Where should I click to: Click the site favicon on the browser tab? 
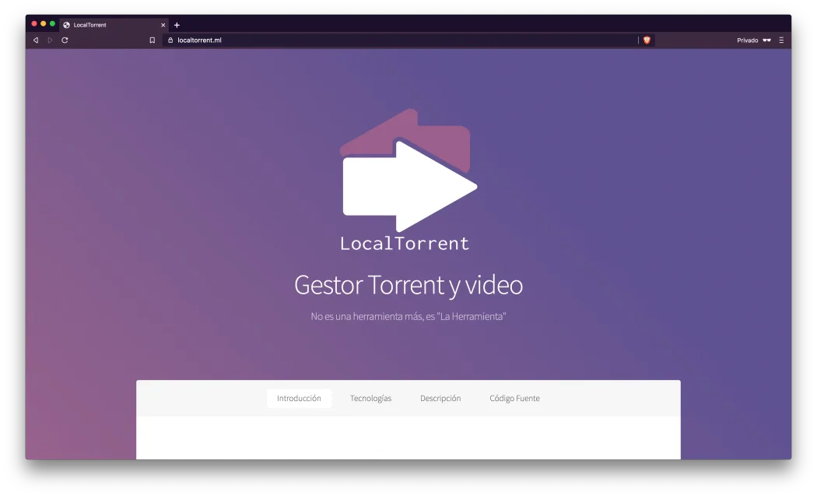[x=65, y=24]
